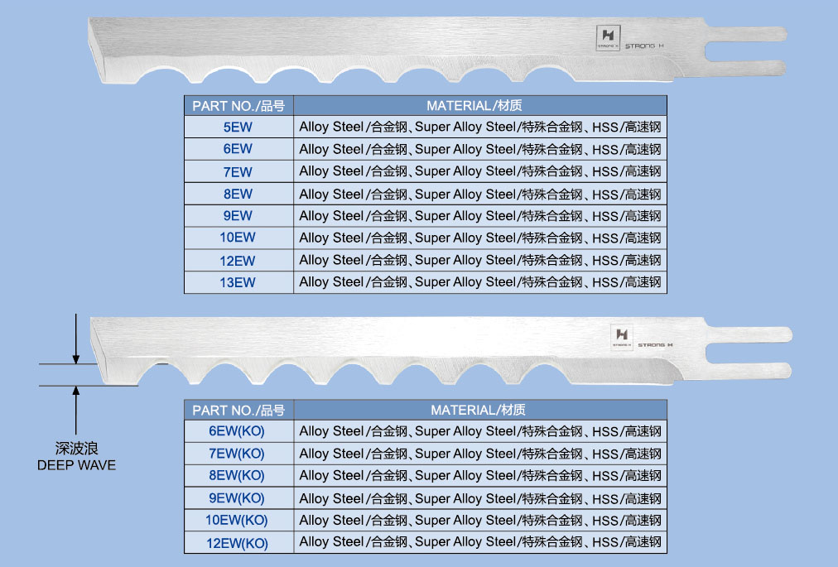Click PART NO. header in top table
Image resolution: width=838 pixels, height=567 pixels.
[x=238, y=105]
